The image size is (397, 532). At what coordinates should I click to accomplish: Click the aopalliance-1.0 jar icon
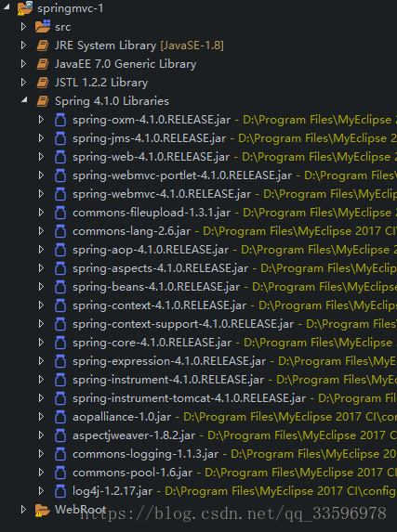click(x=60, y=417)
